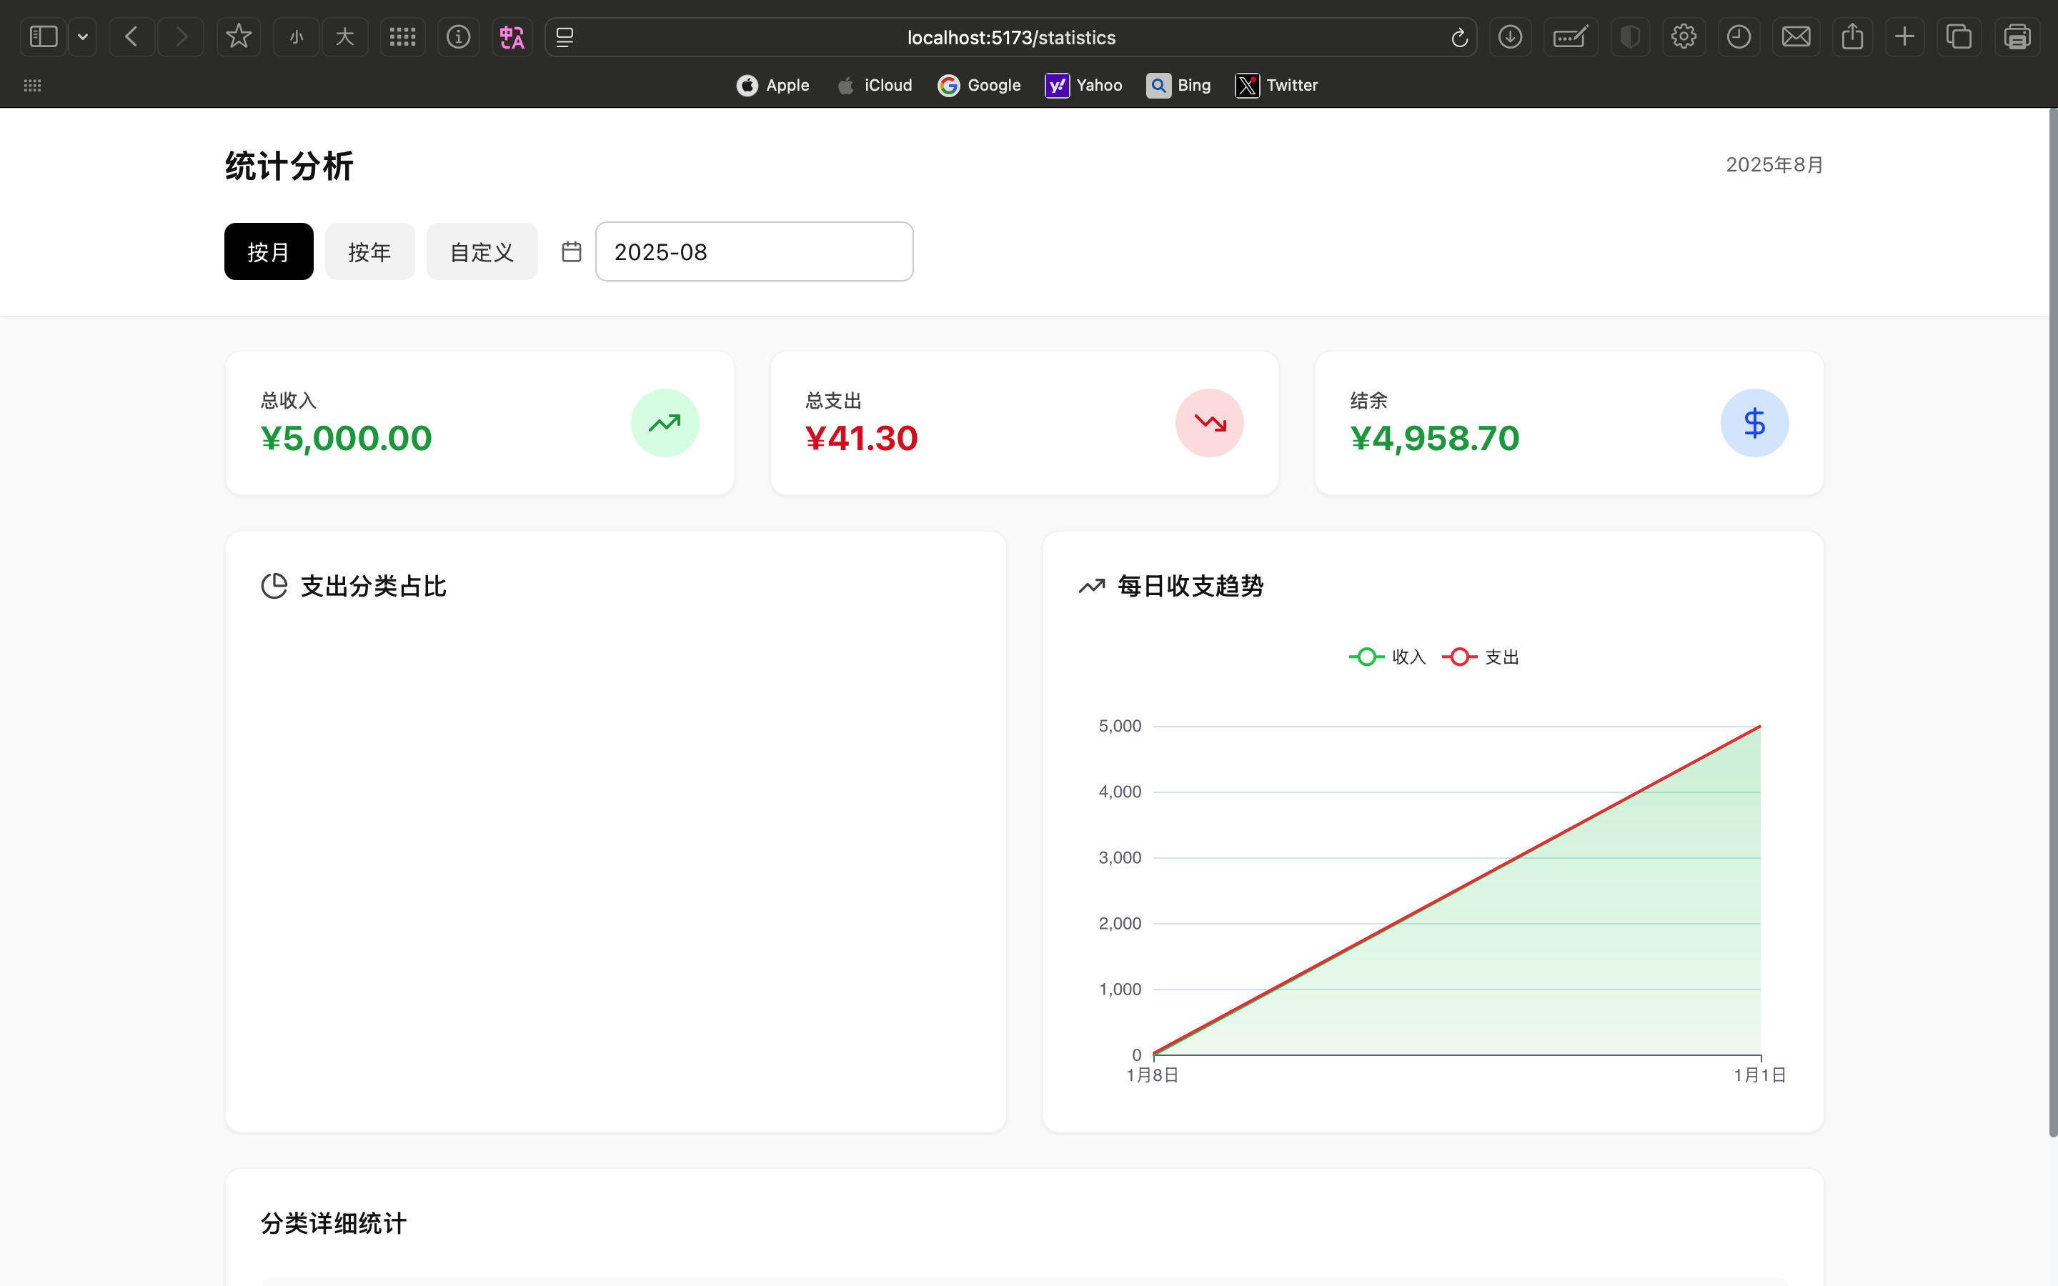Viewport: 2058px width, 1286px height.
Task: Click the 1月8日 x-axis label
Action: click(1153, 1075)
